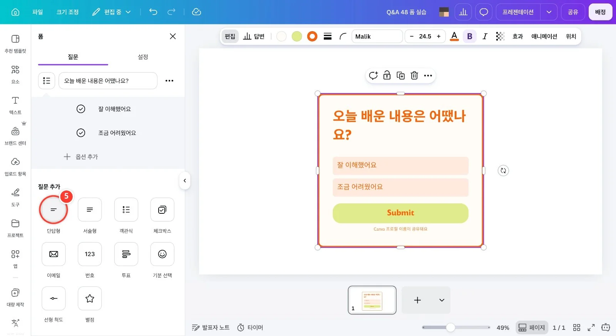Open the 크기 조정 menu
Viewport: 616px width, 336px height.
pyautogui.click(x=67, y=12)
